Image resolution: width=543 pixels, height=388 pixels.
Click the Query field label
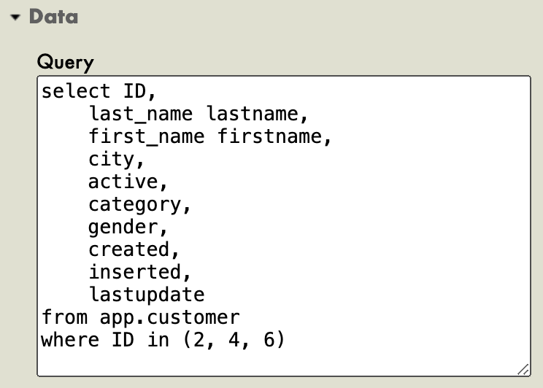tap(65, 63)
